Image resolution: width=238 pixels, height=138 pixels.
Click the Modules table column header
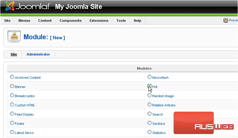pyautogui.click(x=144, y=68)
